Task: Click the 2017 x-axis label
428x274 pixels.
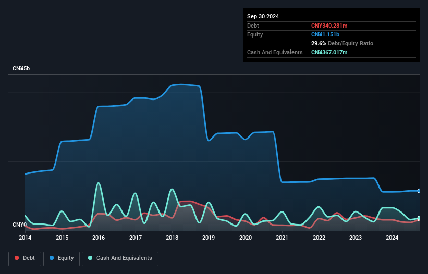Action: (136, 238)
